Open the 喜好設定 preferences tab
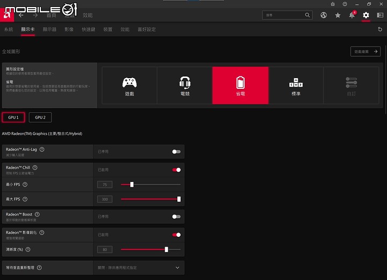 point(147,30)
